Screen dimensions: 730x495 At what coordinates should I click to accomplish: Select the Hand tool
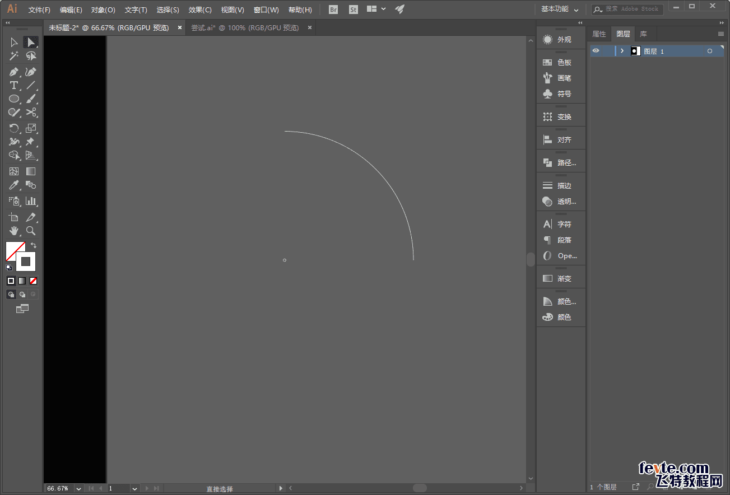click(x=14, y=230)
